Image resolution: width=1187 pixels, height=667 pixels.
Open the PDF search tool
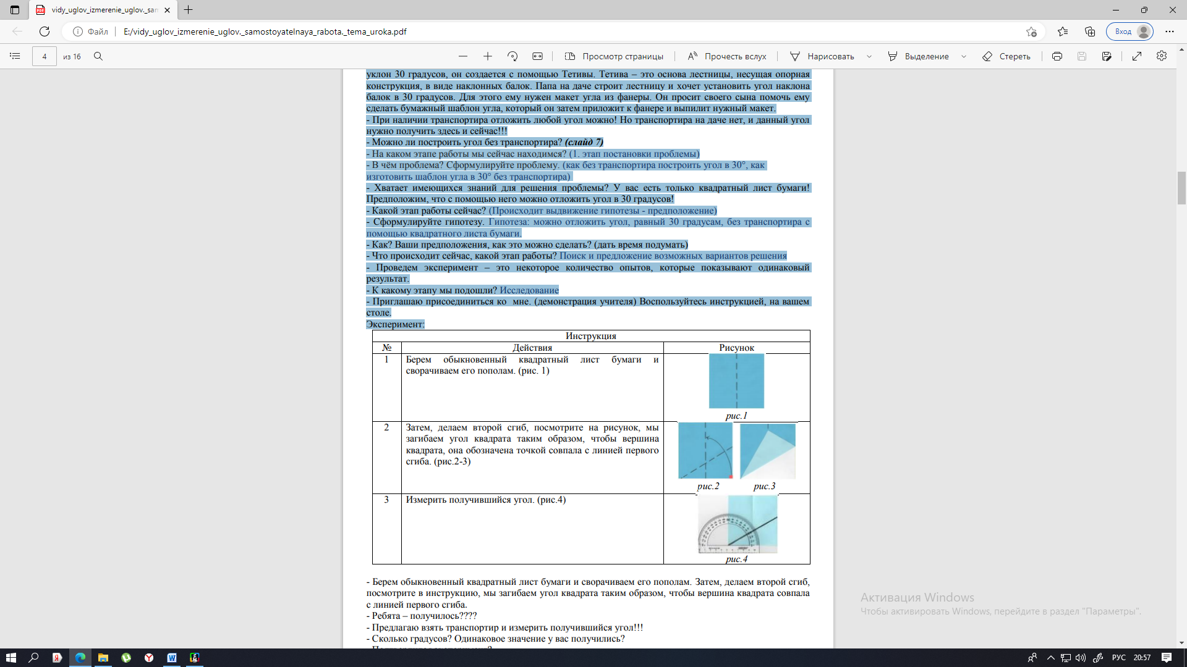click(98, 56)
